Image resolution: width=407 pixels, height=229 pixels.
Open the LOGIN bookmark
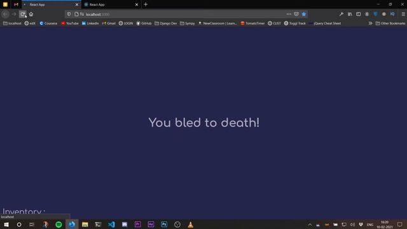click(126, 24)
